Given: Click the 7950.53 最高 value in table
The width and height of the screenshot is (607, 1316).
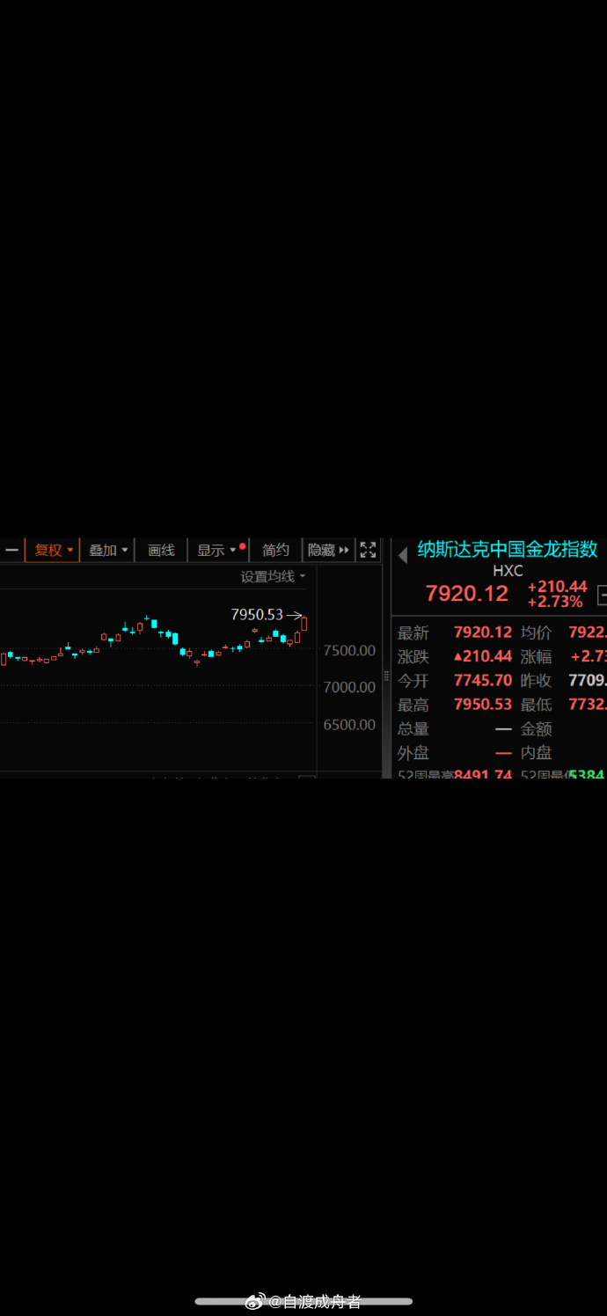Looking at the screenshot, I should (482, 705).
